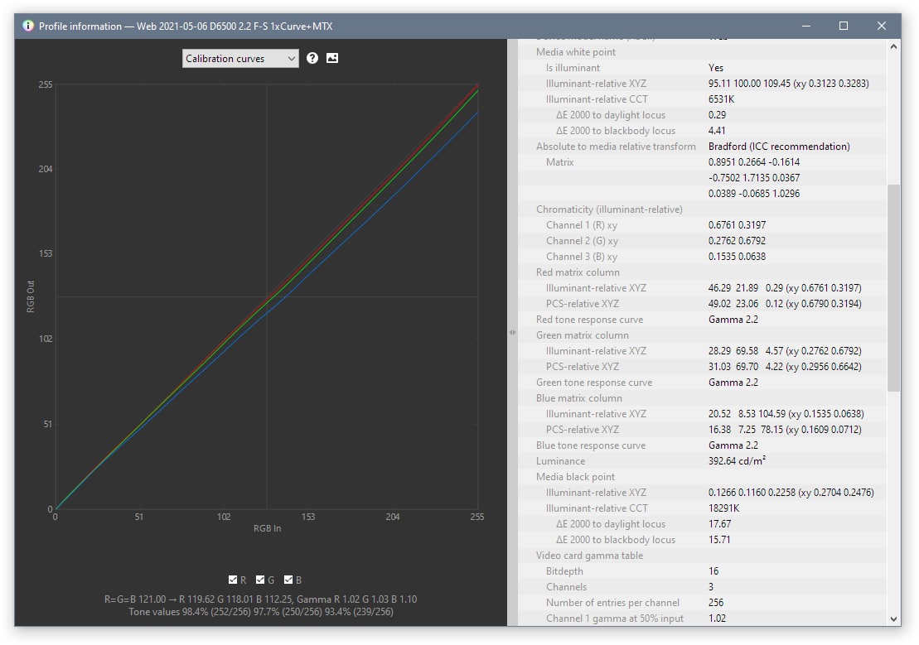The image size is (919, 645).
Task: Select the Chromaticity (illuminant-relative) row
Action: click(x=609, y=209)
